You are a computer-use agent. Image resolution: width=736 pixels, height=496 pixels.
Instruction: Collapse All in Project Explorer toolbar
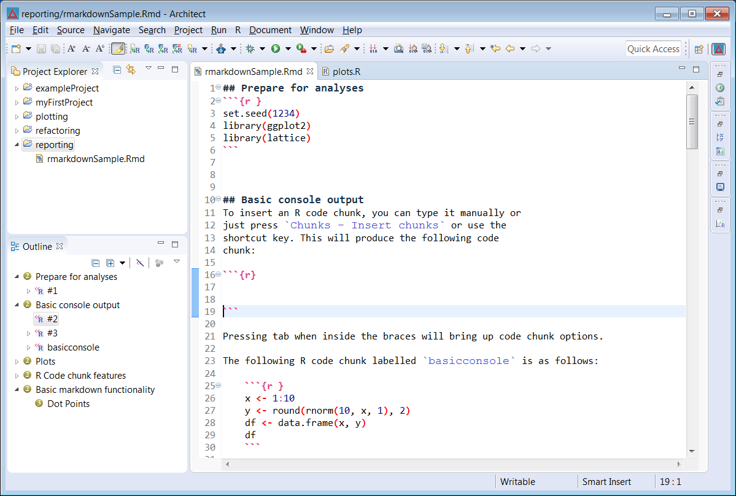pos(117,70)
